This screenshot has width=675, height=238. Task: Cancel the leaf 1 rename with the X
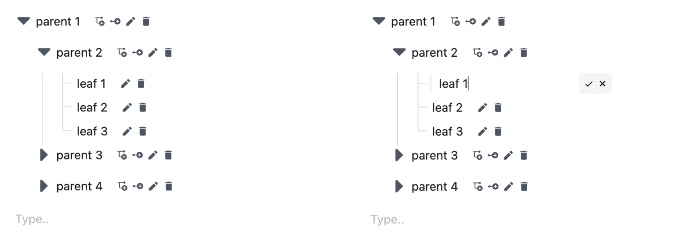603,83
